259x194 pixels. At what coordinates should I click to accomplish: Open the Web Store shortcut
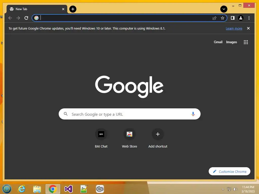129,138
